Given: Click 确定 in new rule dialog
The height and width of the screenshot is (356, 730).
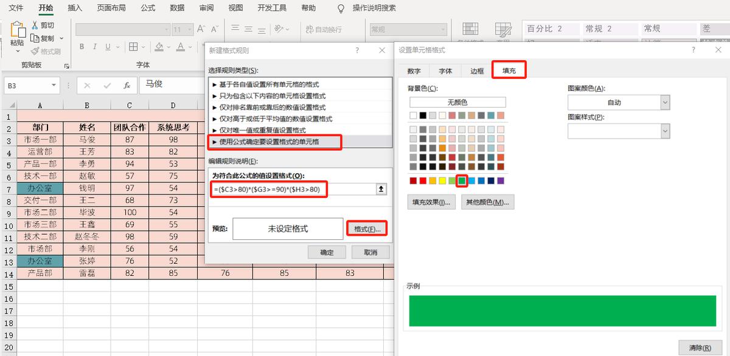Looking at the screenshot, I should point(327,252).
